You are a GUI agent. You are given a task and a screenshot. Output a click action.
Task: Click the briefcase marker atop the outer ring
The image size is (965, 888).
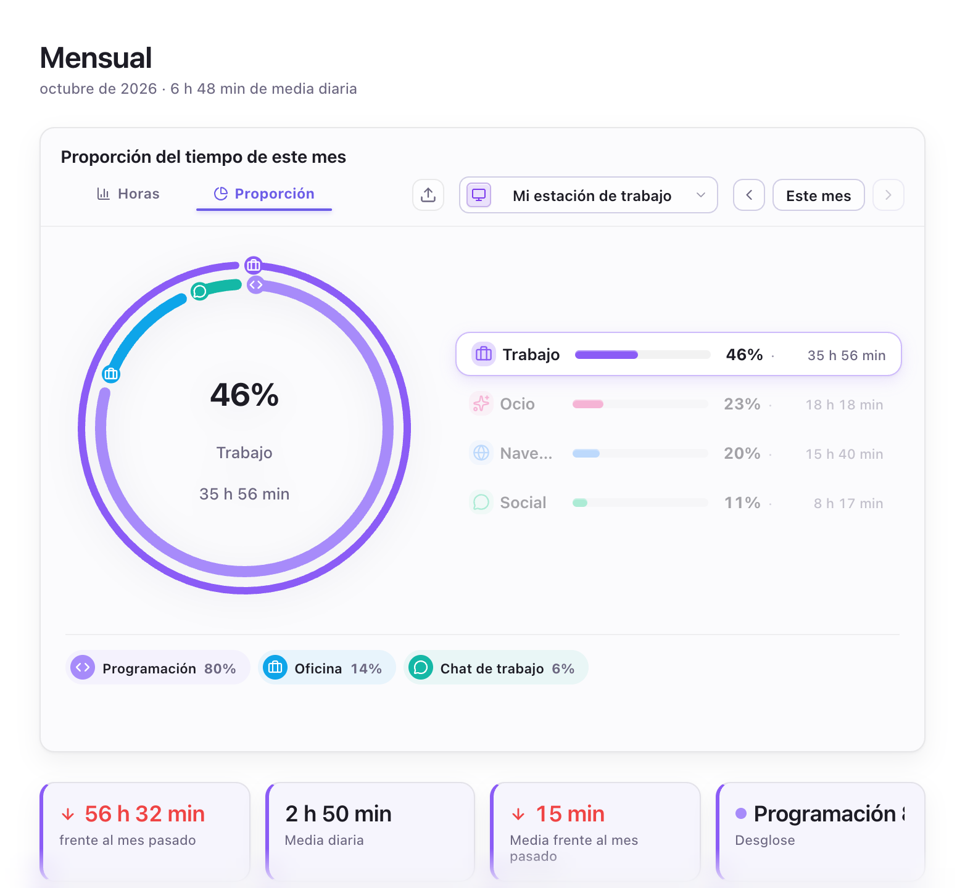(253, 265)
